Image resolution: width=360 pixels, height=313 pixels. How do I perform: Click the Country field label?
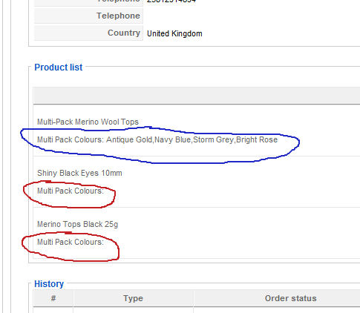[124, 33]
